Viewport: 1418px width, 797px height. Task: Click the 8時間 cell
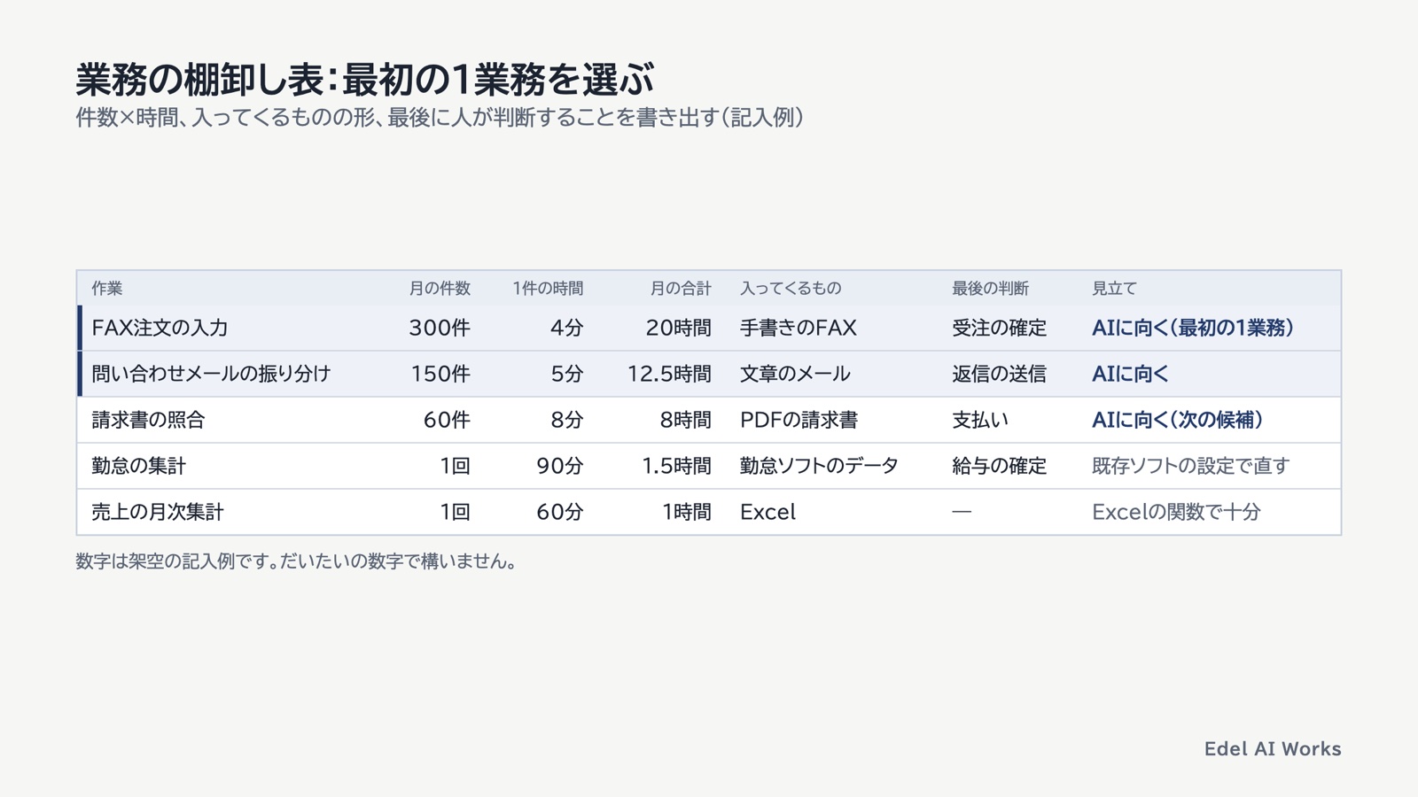point(685,420)
